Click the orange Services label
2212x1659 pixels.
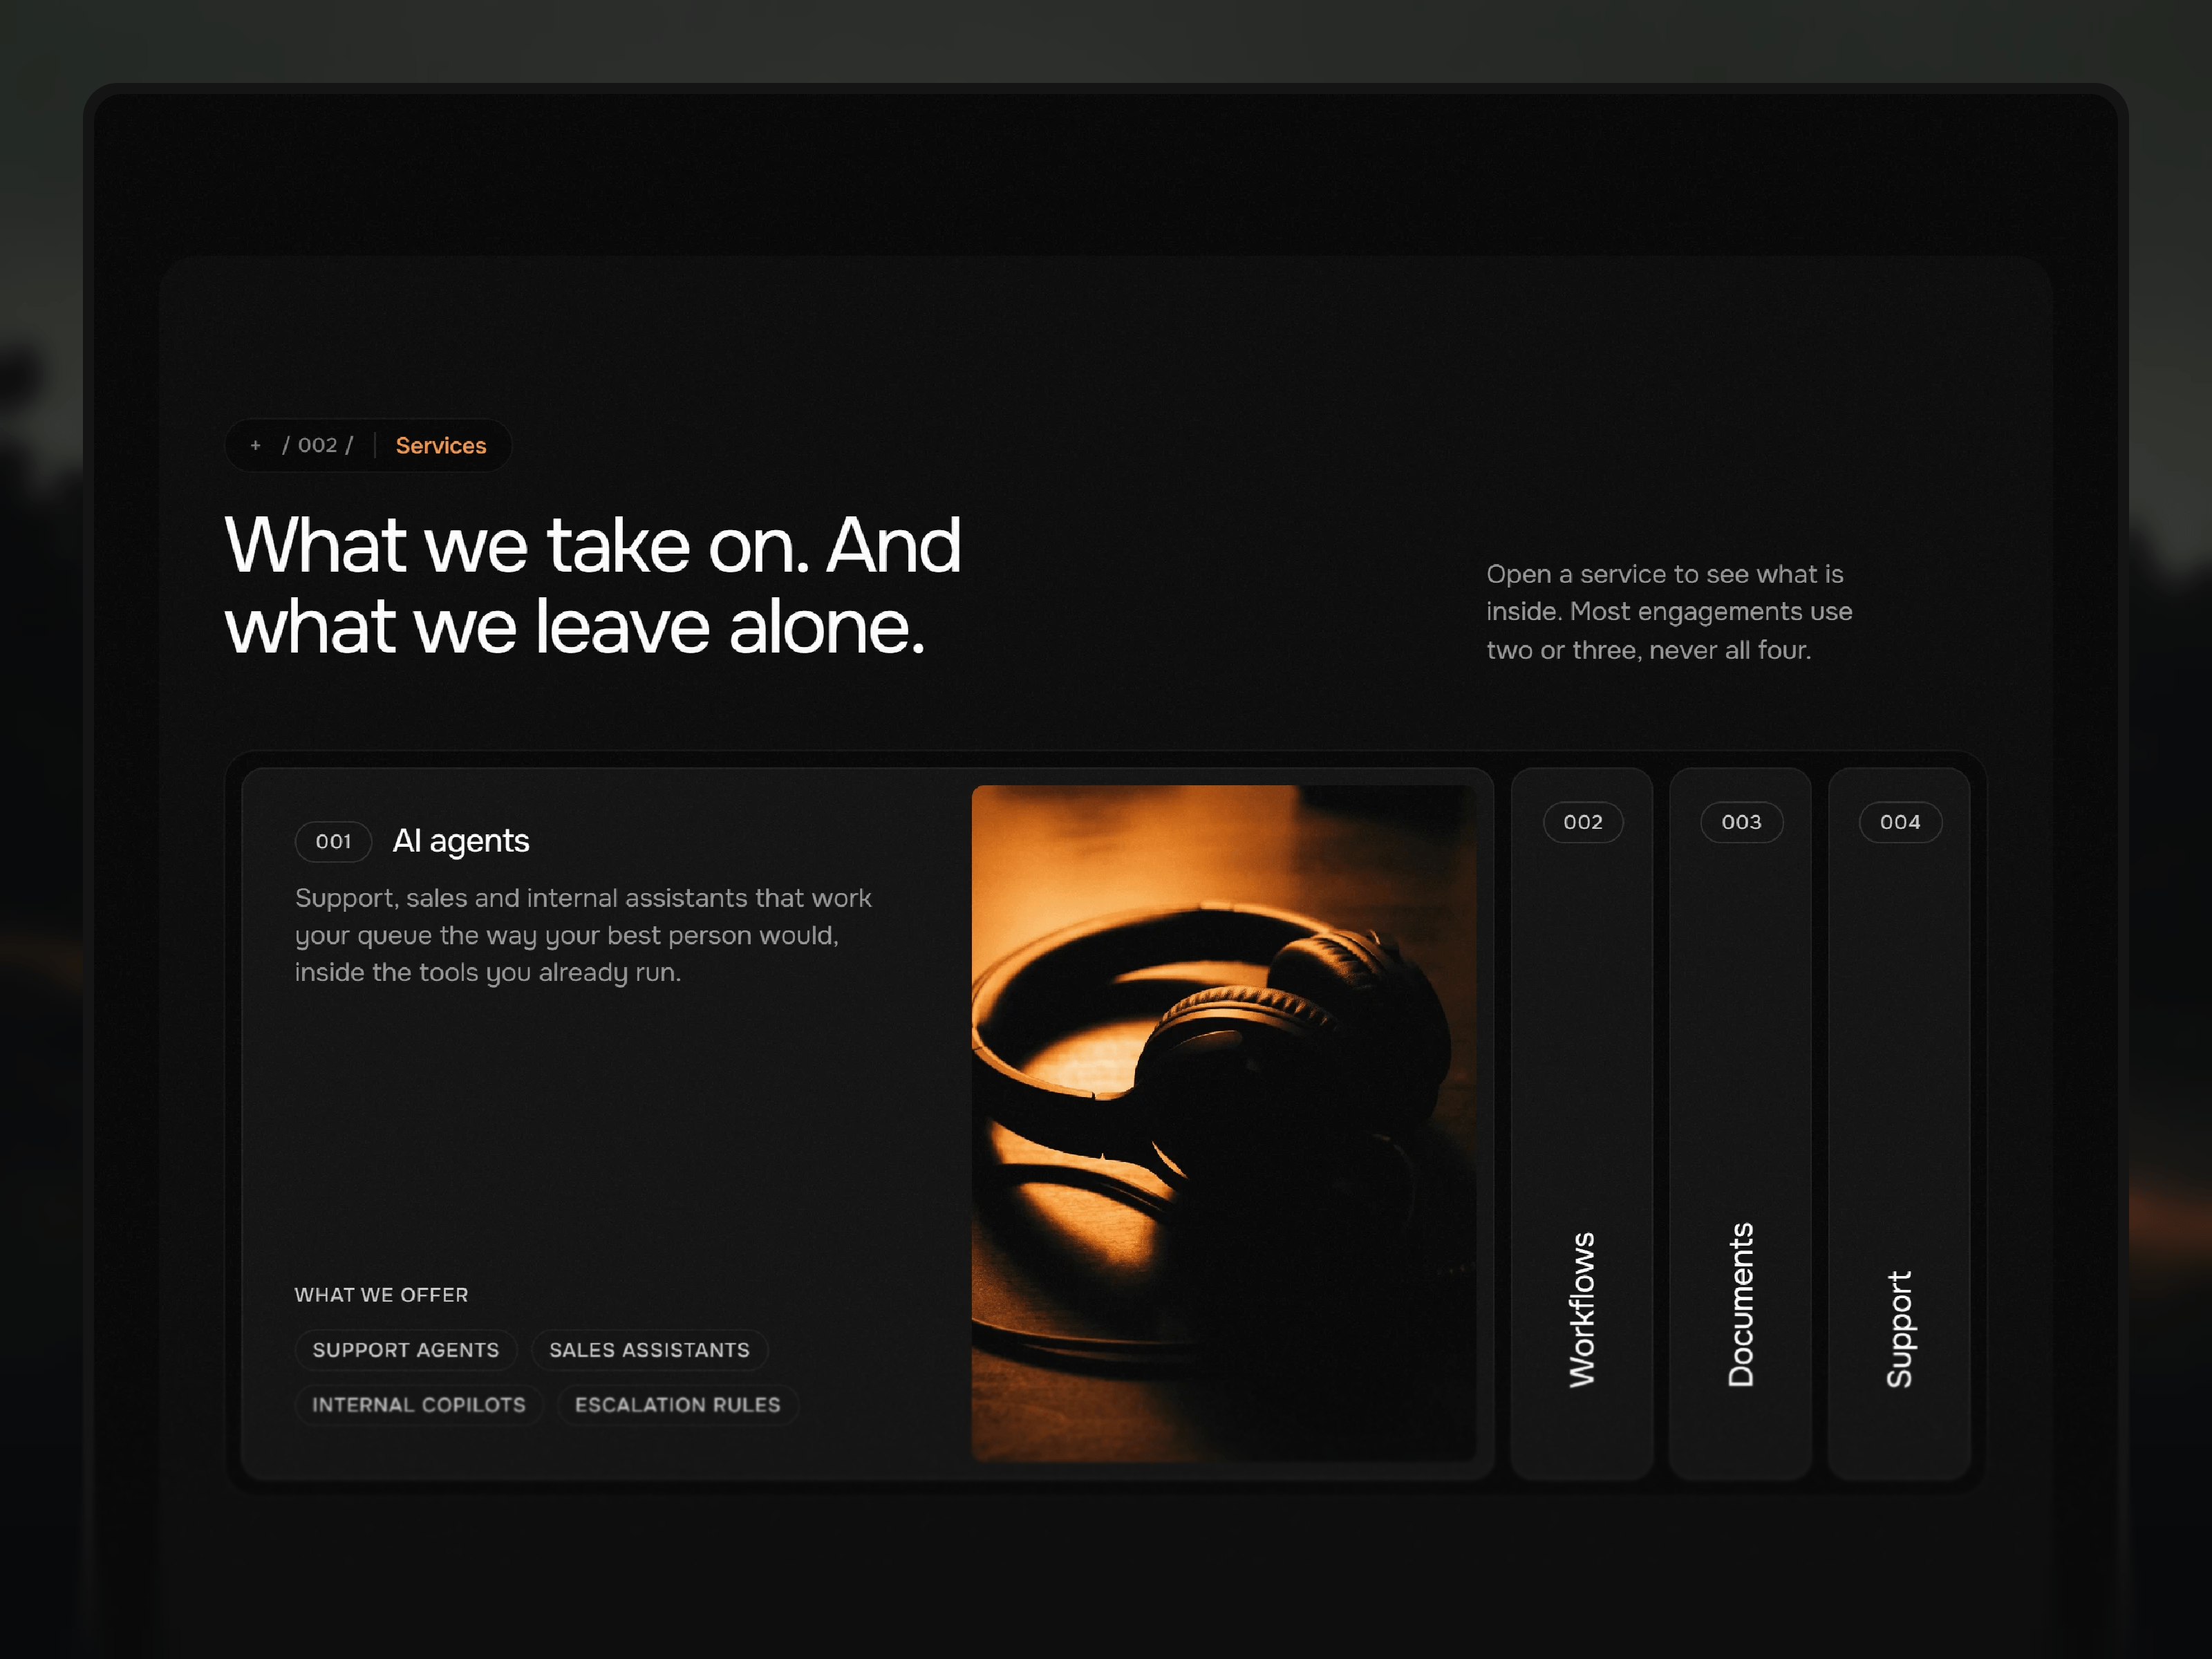(x=441, y=446)
